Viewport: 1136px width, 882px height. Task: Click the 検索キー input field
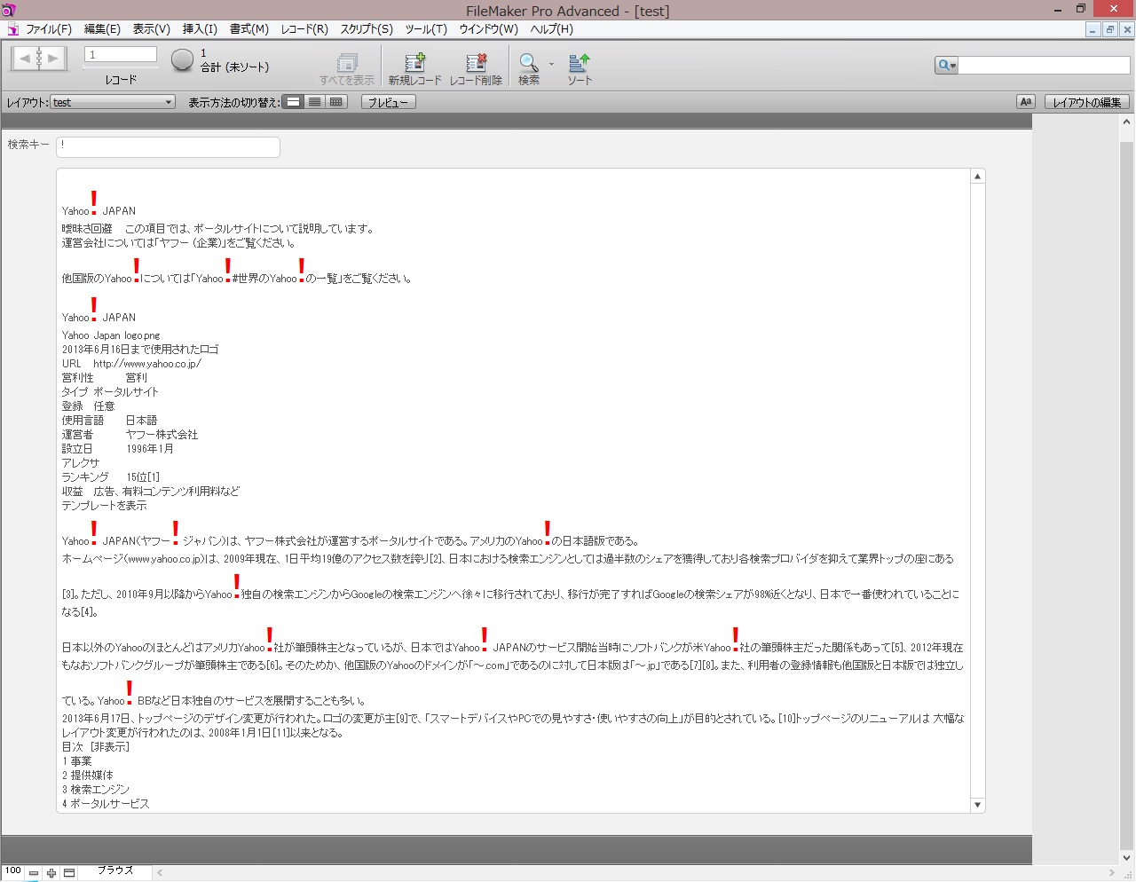pos(168,146)
